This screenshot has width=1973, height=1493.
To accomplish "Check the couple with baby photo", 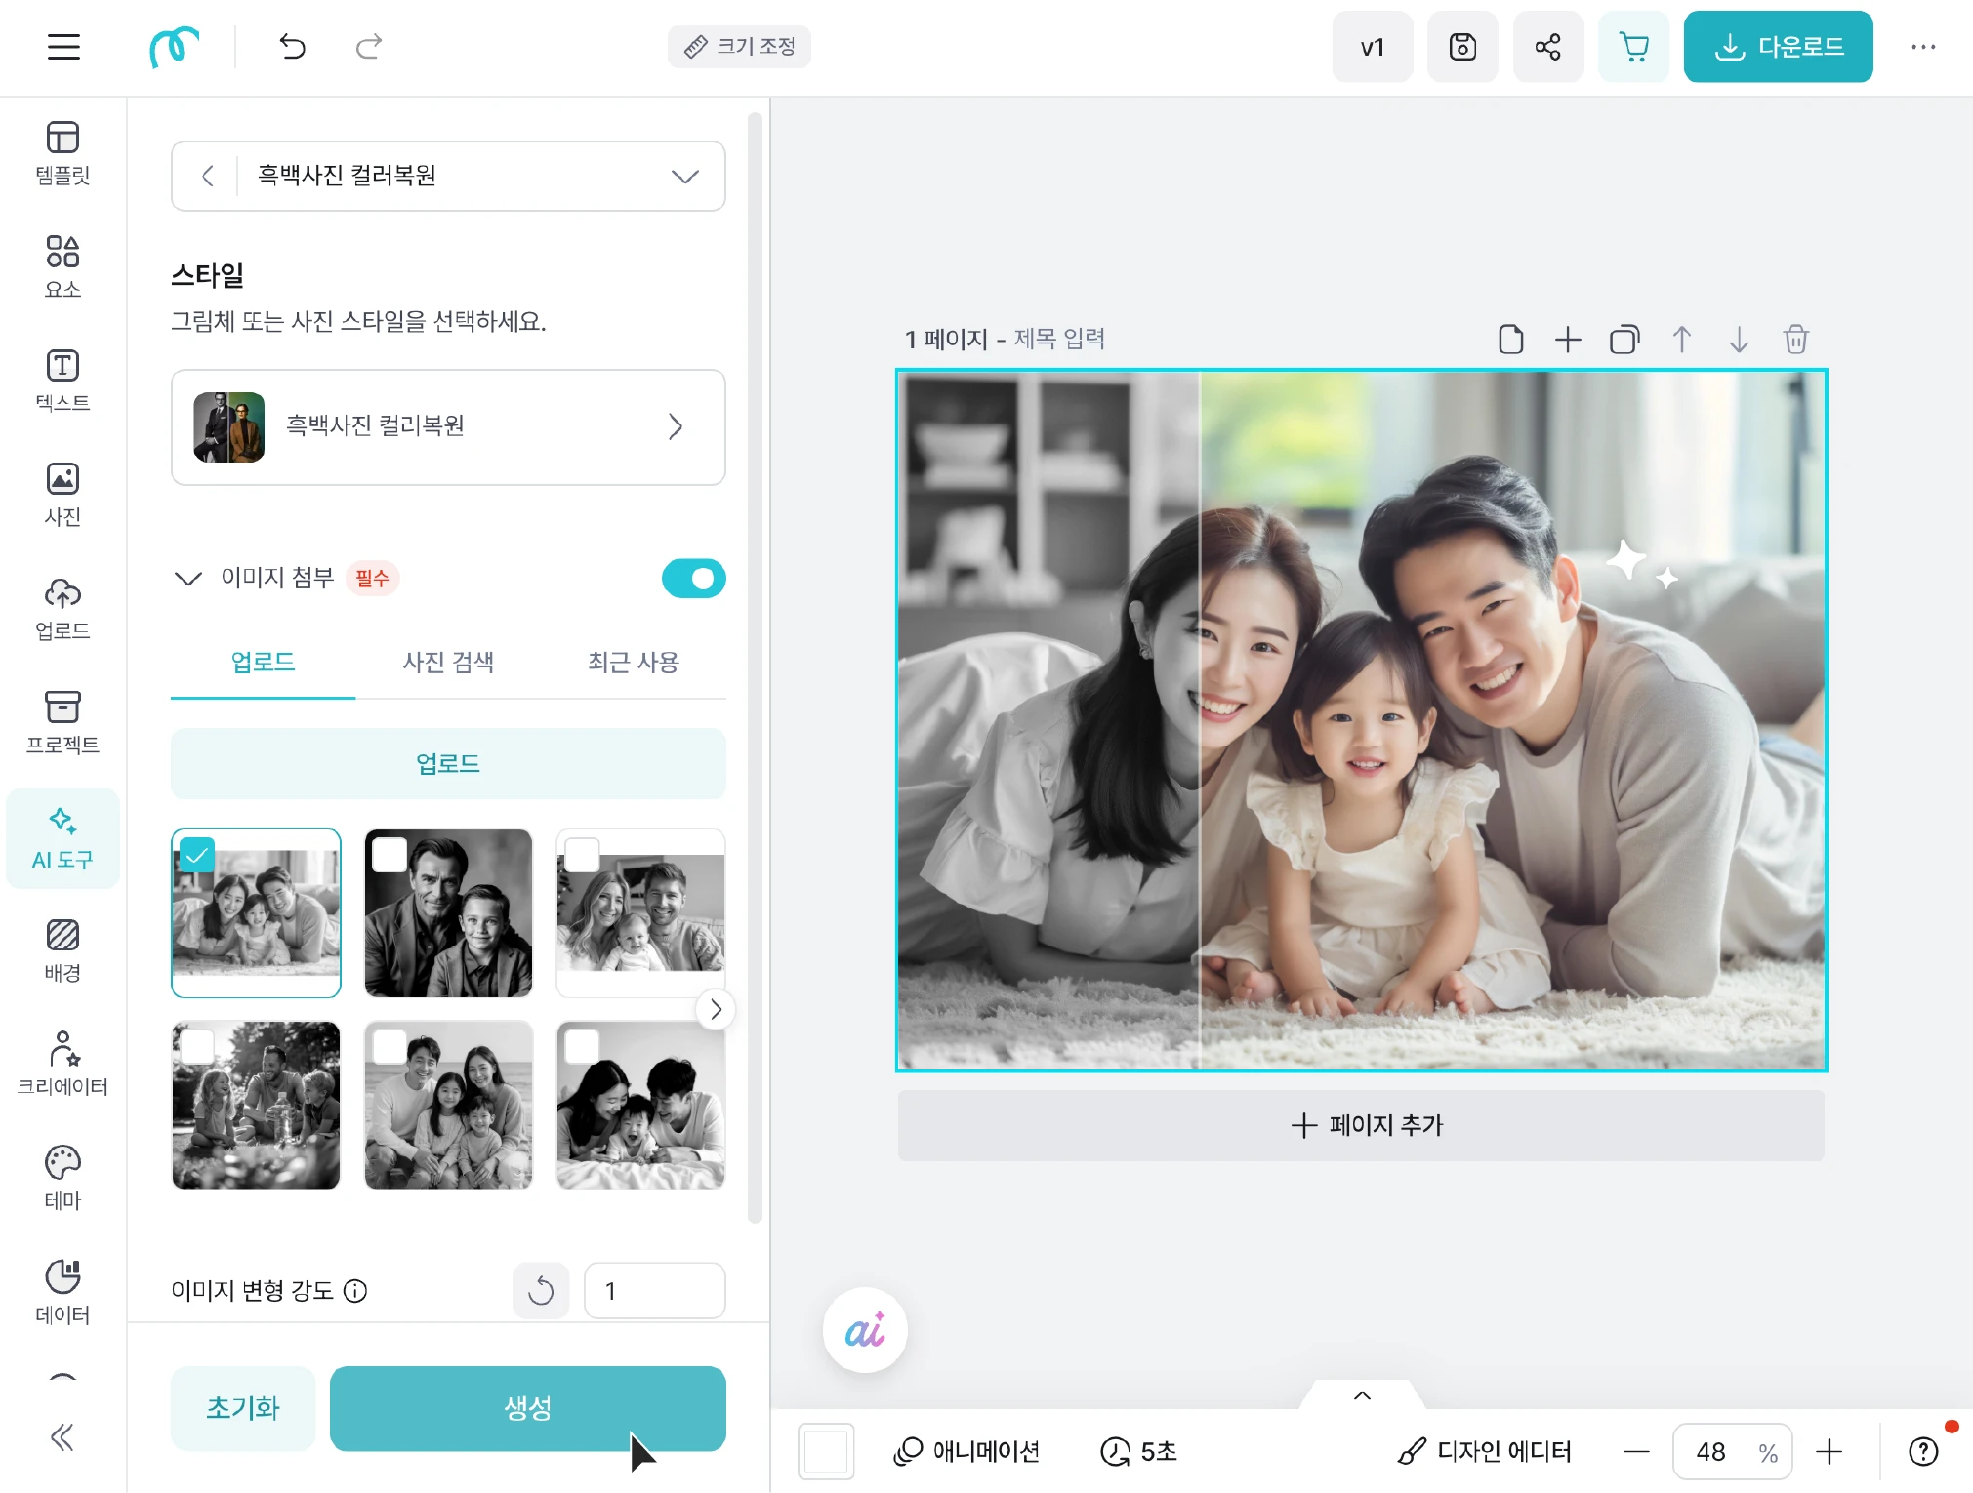I will 582,856.
